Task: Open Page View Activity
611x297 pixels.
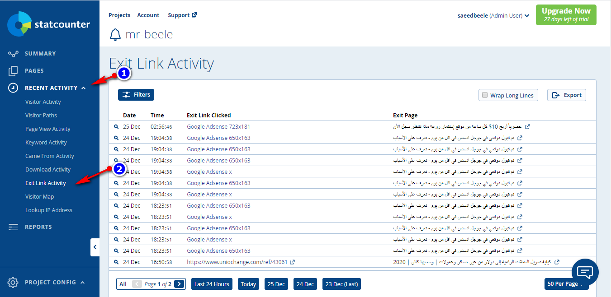Action: [48, 129]
